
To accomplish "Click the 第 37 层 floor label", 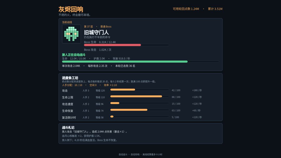I will 88,27.
